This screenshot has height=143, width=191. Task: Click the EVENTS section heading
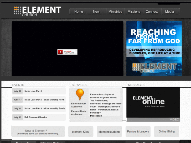pyautogui.click(x=18, y=85)
